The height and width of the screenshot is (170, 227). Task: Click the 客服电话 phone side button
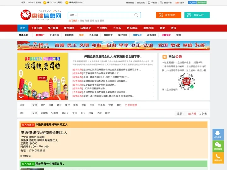click(x=218, y=158)
